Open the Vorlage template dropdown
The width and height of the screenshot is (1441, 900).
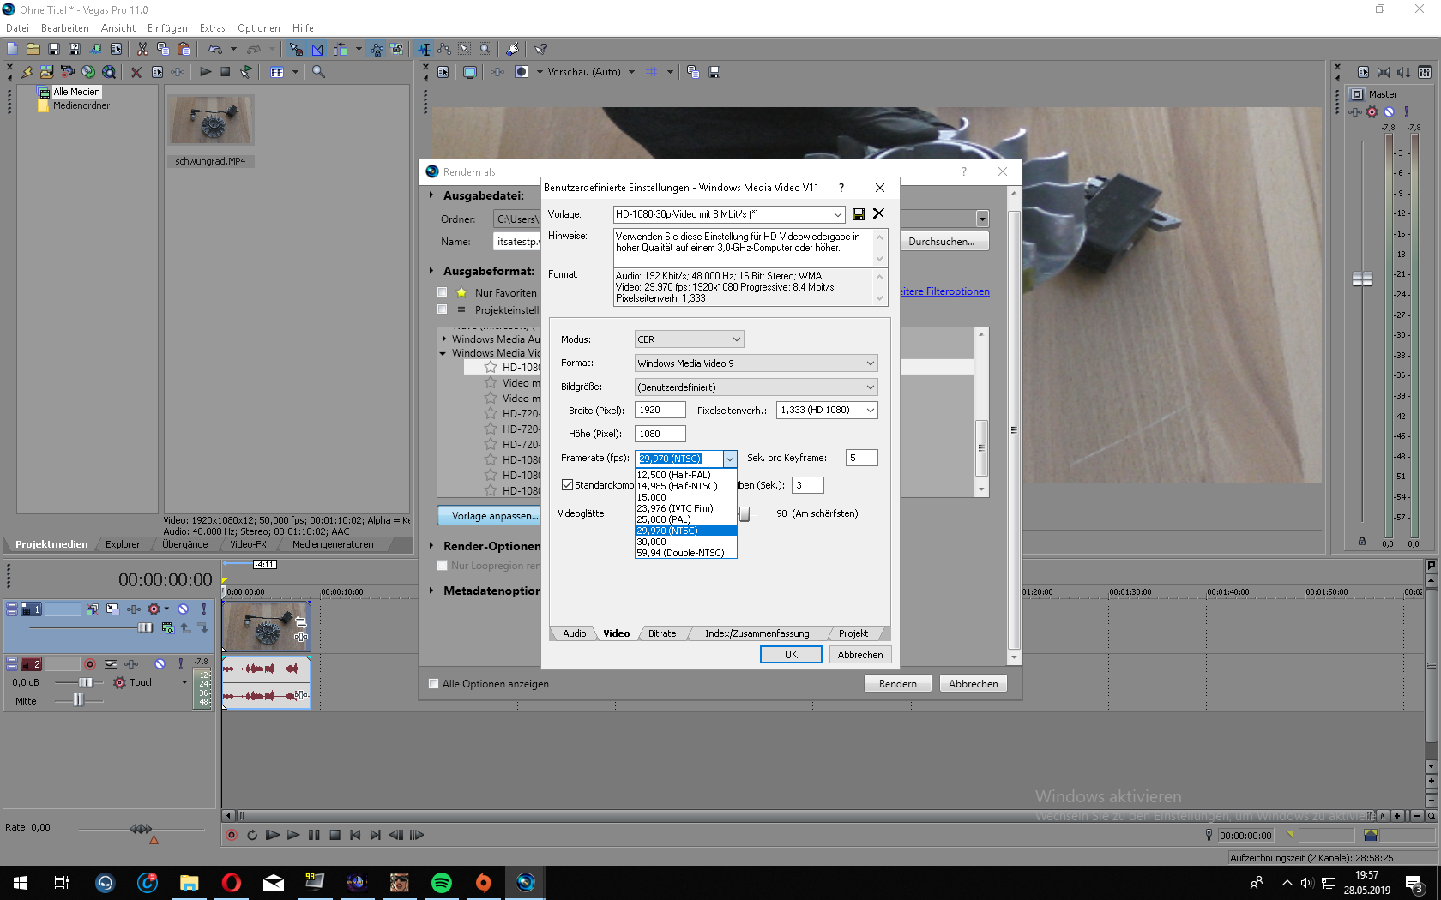[837, 214]
